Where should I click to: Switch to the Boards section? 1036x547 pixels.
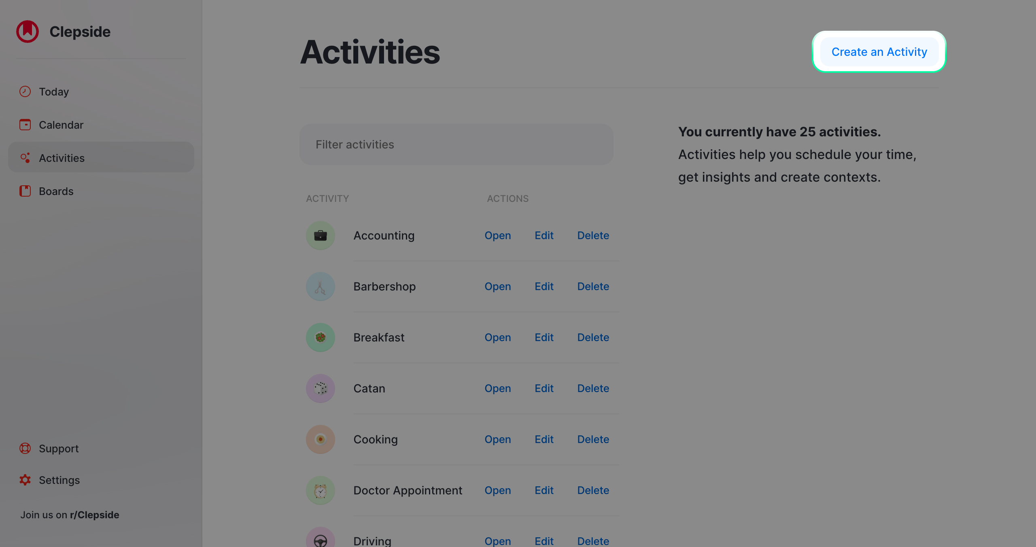[56, 191]
